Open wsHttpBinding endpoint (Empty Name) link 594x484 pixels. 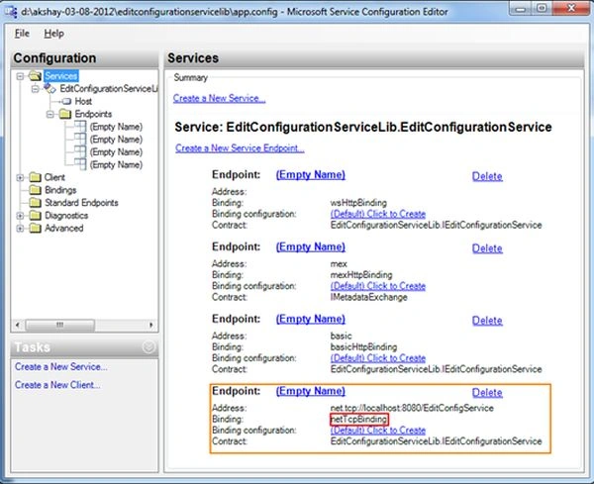point(311,174)
